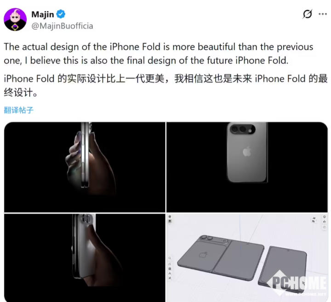Image resolution: width=331 pixels, height=302 pixels.
Task: Open the three-dot more options menu
Action: click(323, 14)
